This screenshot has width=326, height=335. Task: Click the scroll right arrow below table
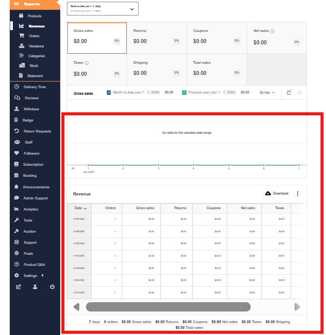tap(297, 307)
